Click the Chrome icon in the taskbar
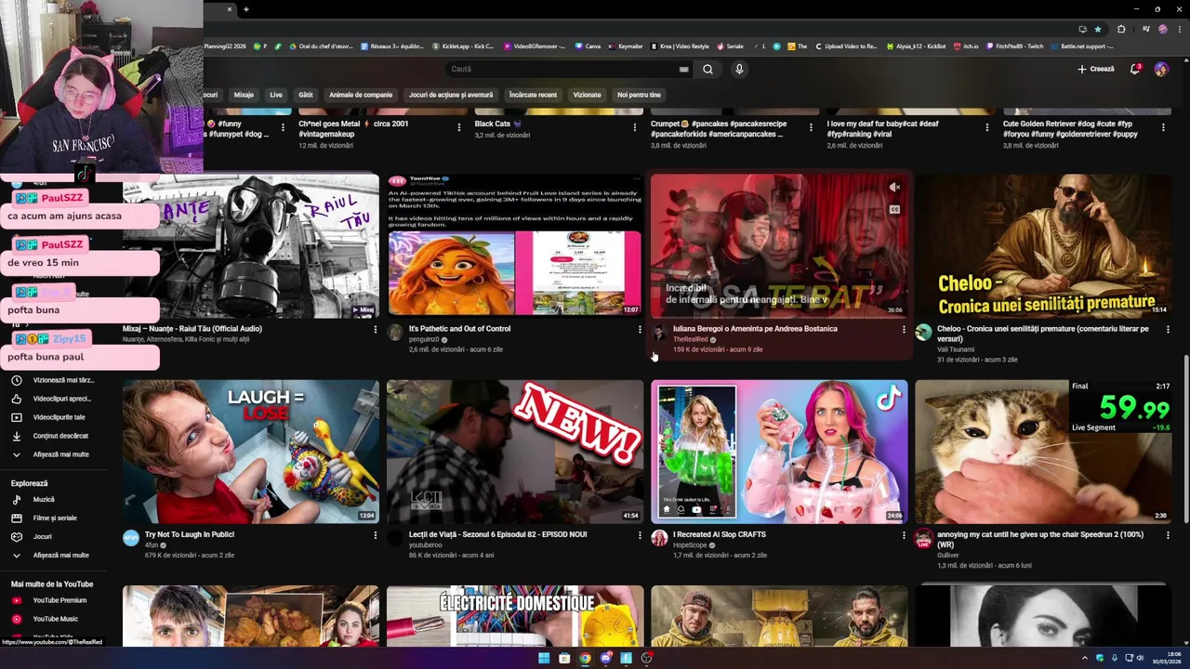Screen dimensions: 1190x669 click(x=585, y=658)
